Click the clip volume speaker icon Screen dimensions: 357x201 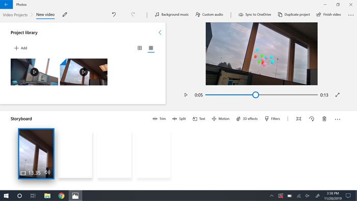pyautogui.click(x=47, y=172)
